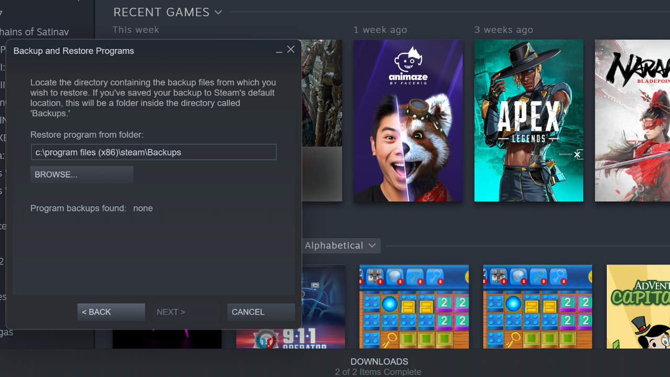Open the Animaze by FaceRig game tile
The image size is (670, 377).
[x=408, y=120]
